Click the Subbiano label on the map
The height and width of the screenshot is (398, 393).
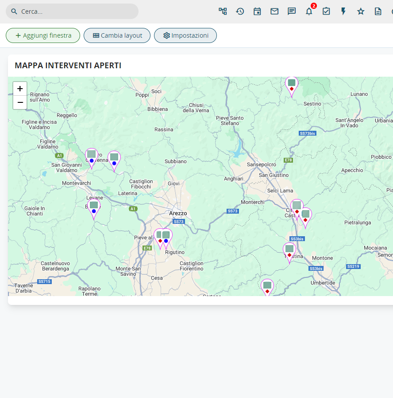(176, 161)
